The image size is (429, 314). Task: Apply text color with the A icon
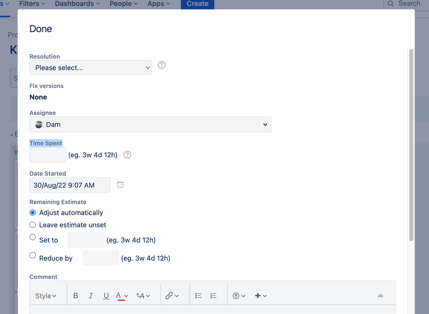(x=119, y=296)
